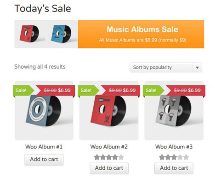Click the green Sale! badge on Woo Album #2
Image resolution: width=216 pixels, height=178 pixels.
pos(88,90)
